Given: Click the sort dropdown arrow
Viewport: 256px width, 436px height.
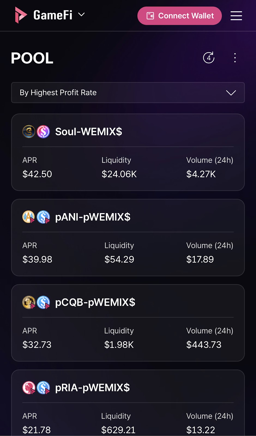Looking at the screenshot, I should 231,93.
